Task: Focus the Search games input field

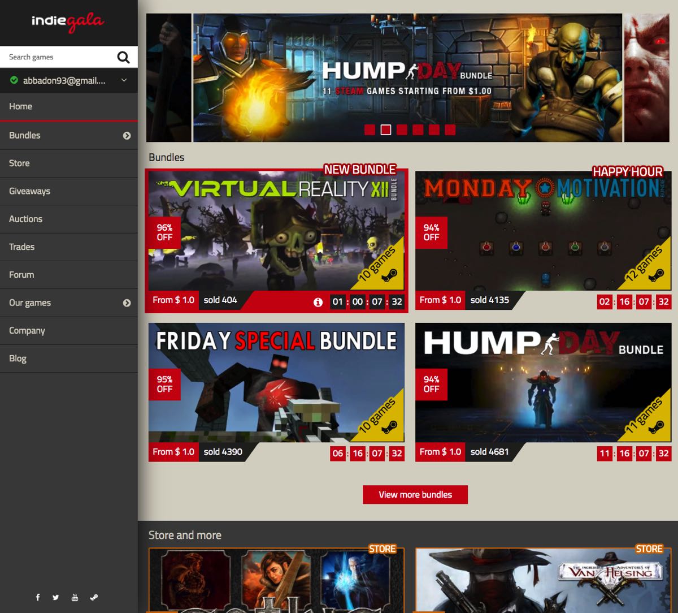Action: (56, 57)
